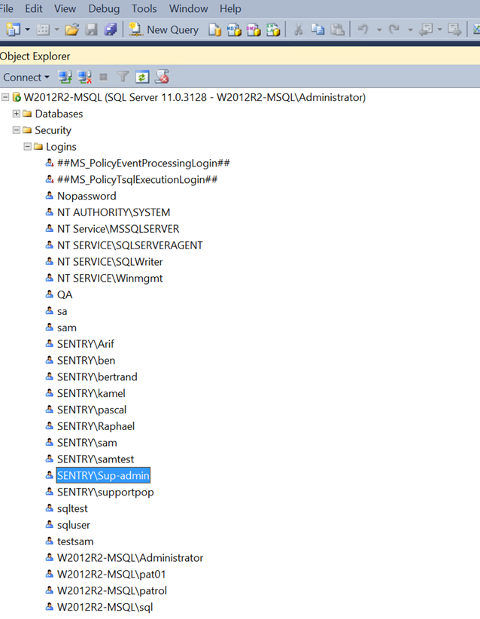Click the Refresh icon in Object Explorer
480x619 pixels.
142,77
